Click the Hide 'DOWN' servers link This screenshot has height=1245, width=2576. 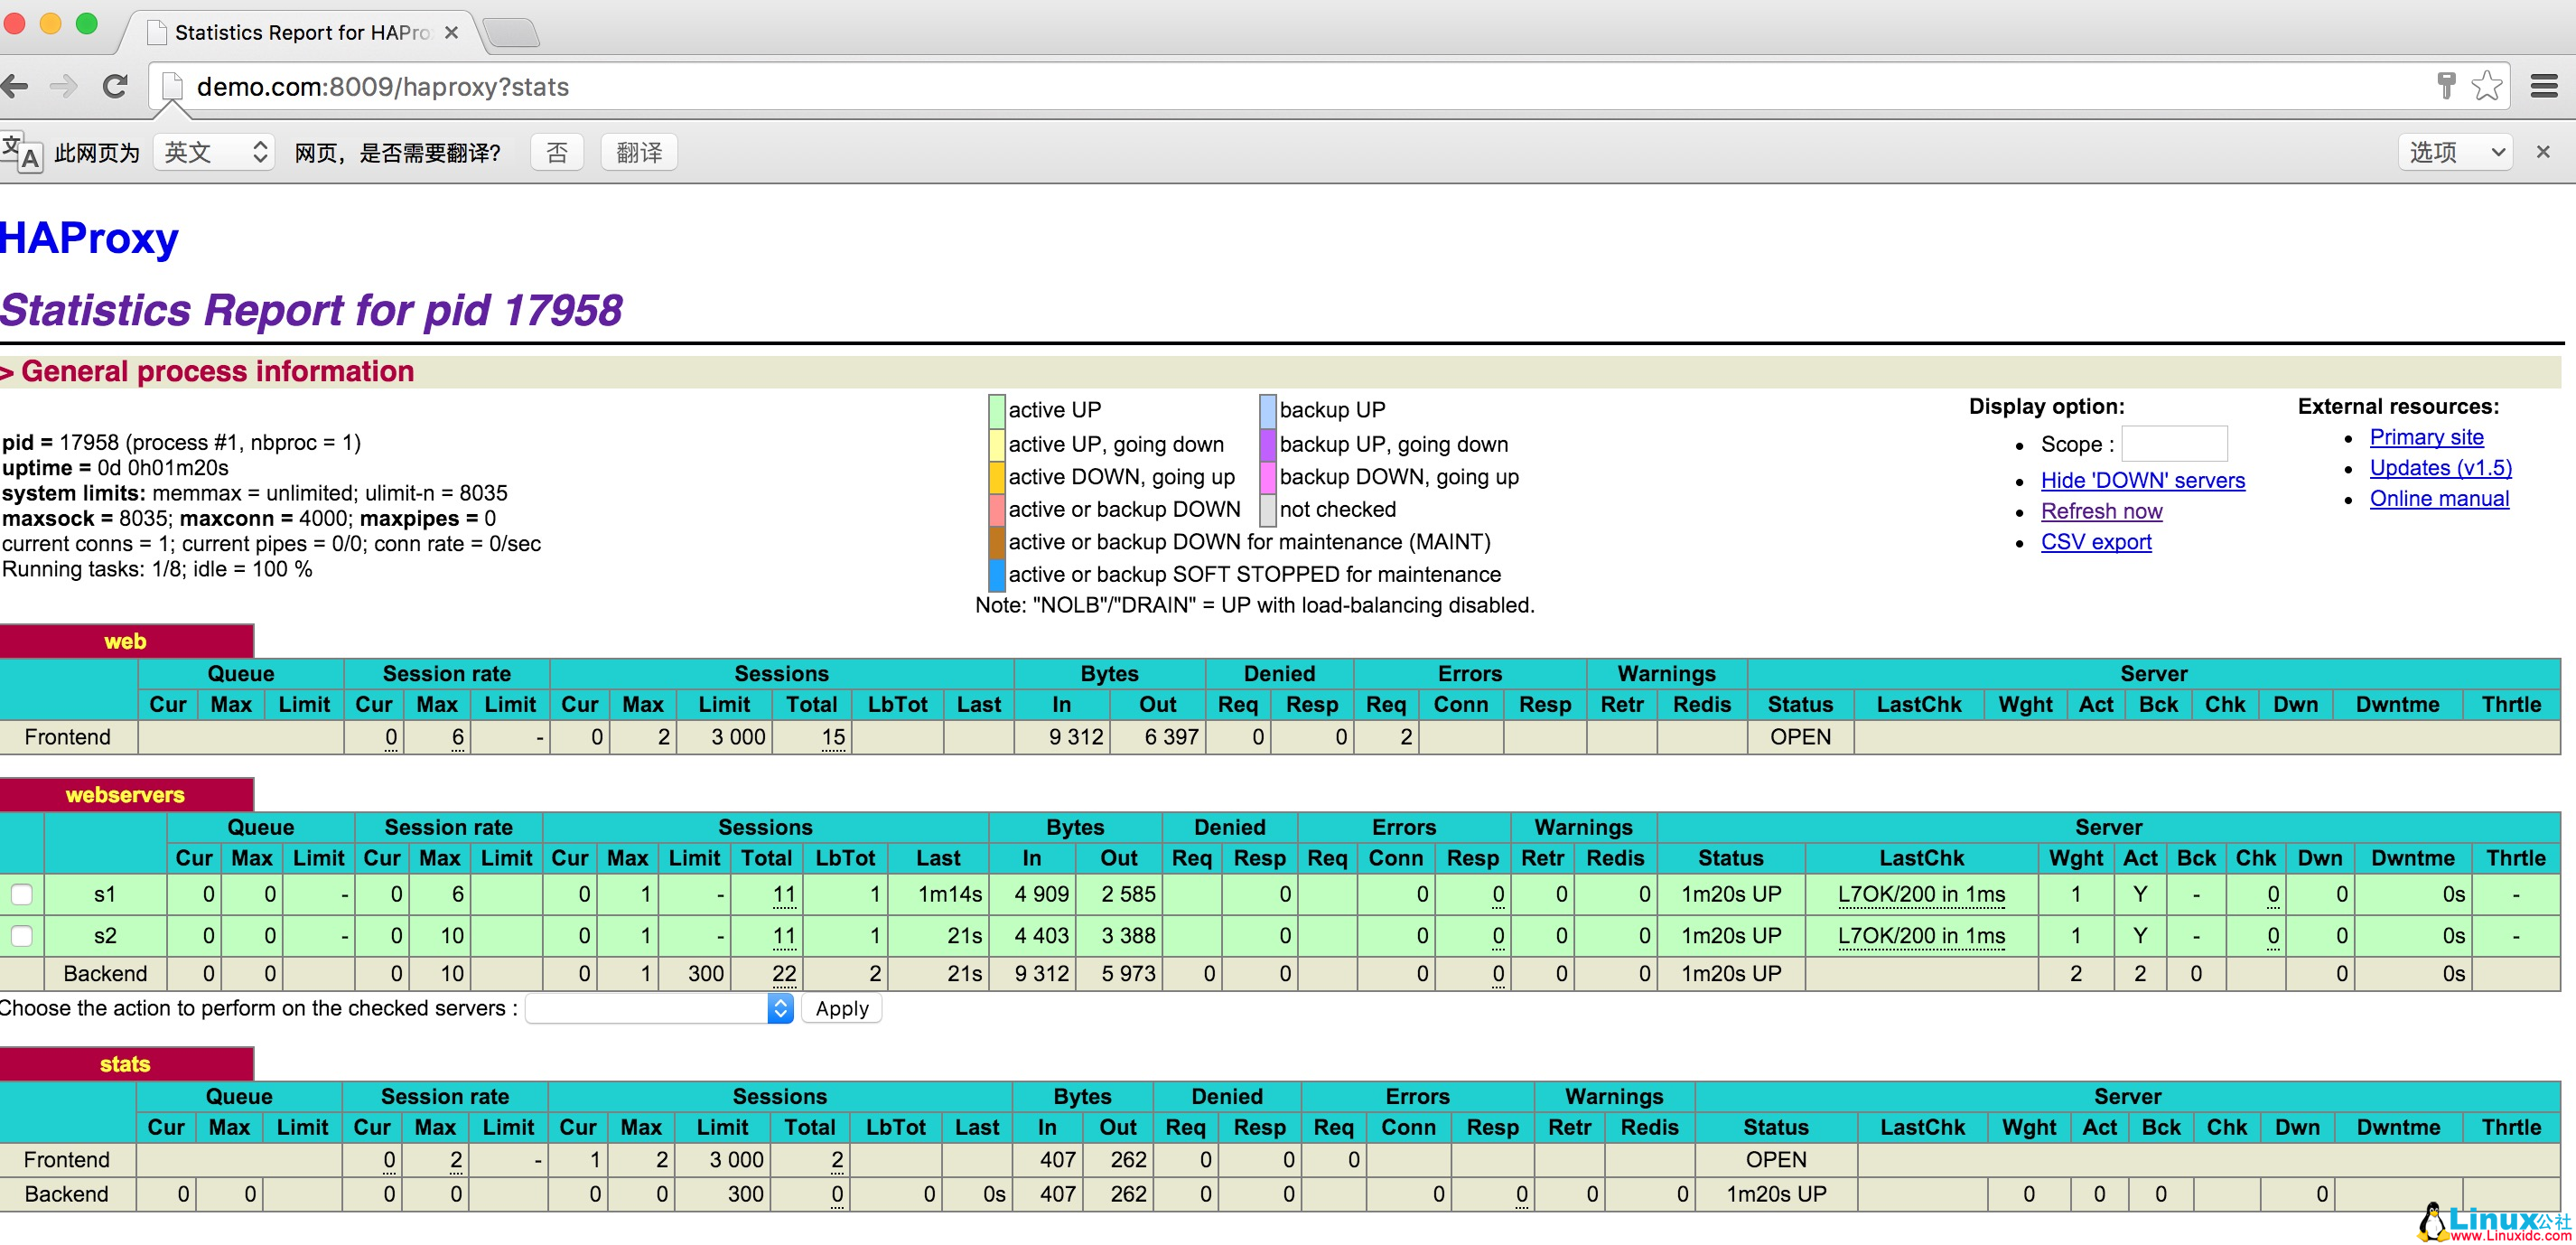2142,481
